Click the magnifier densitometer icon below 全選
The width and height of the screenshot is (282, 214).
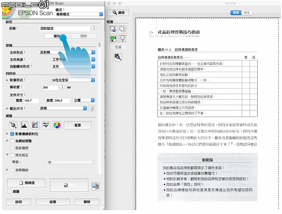click(x=118, y=57)
